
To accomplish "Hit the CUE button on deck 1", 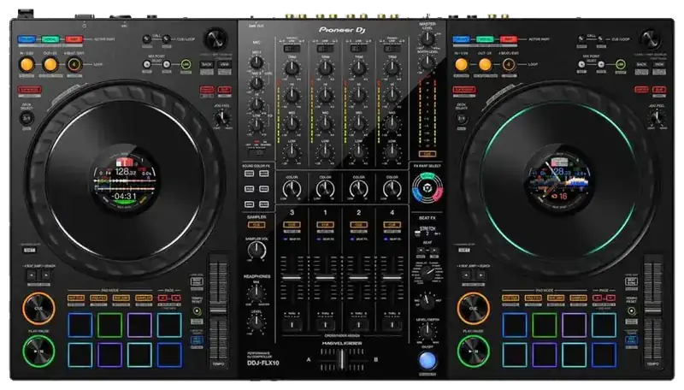I will click(38, 309).
